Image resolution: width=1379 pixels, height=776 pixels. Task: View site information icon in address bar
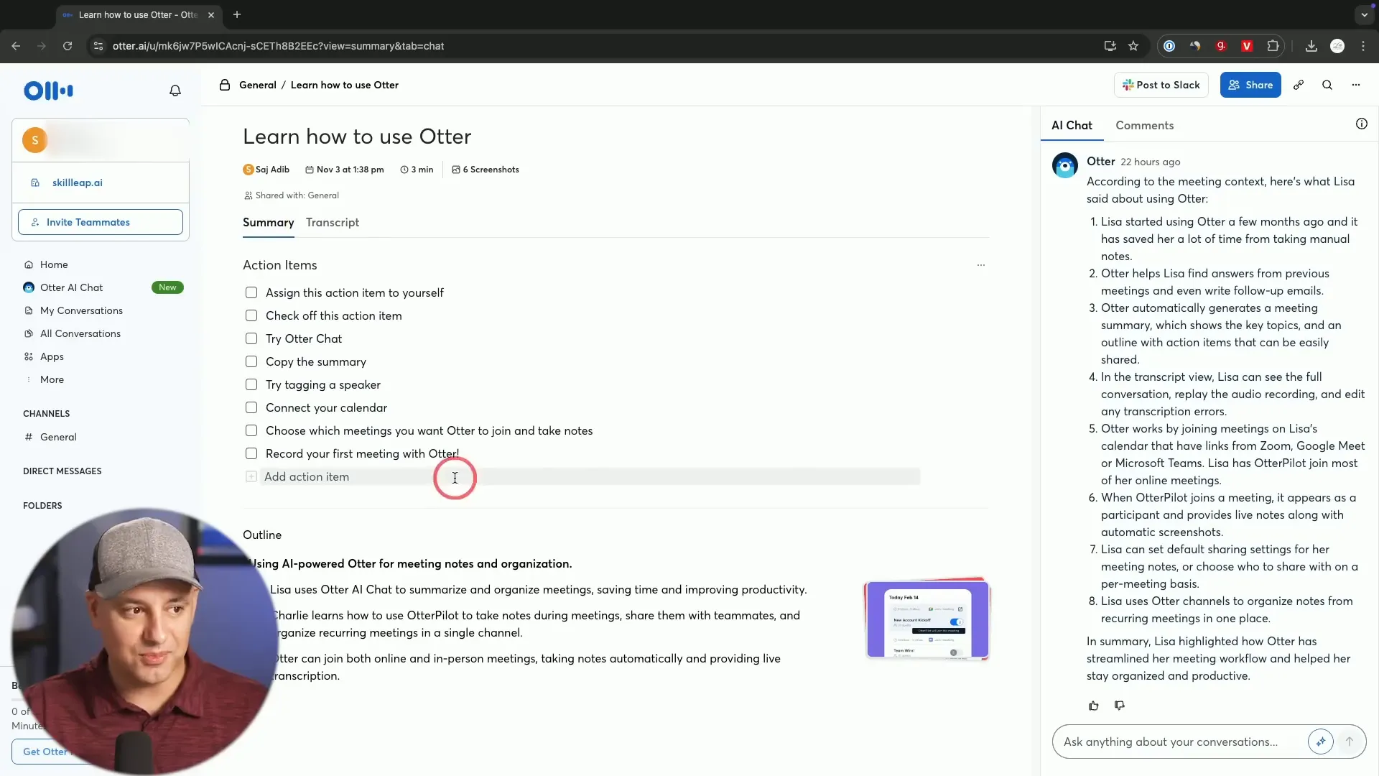pos(98,46)
